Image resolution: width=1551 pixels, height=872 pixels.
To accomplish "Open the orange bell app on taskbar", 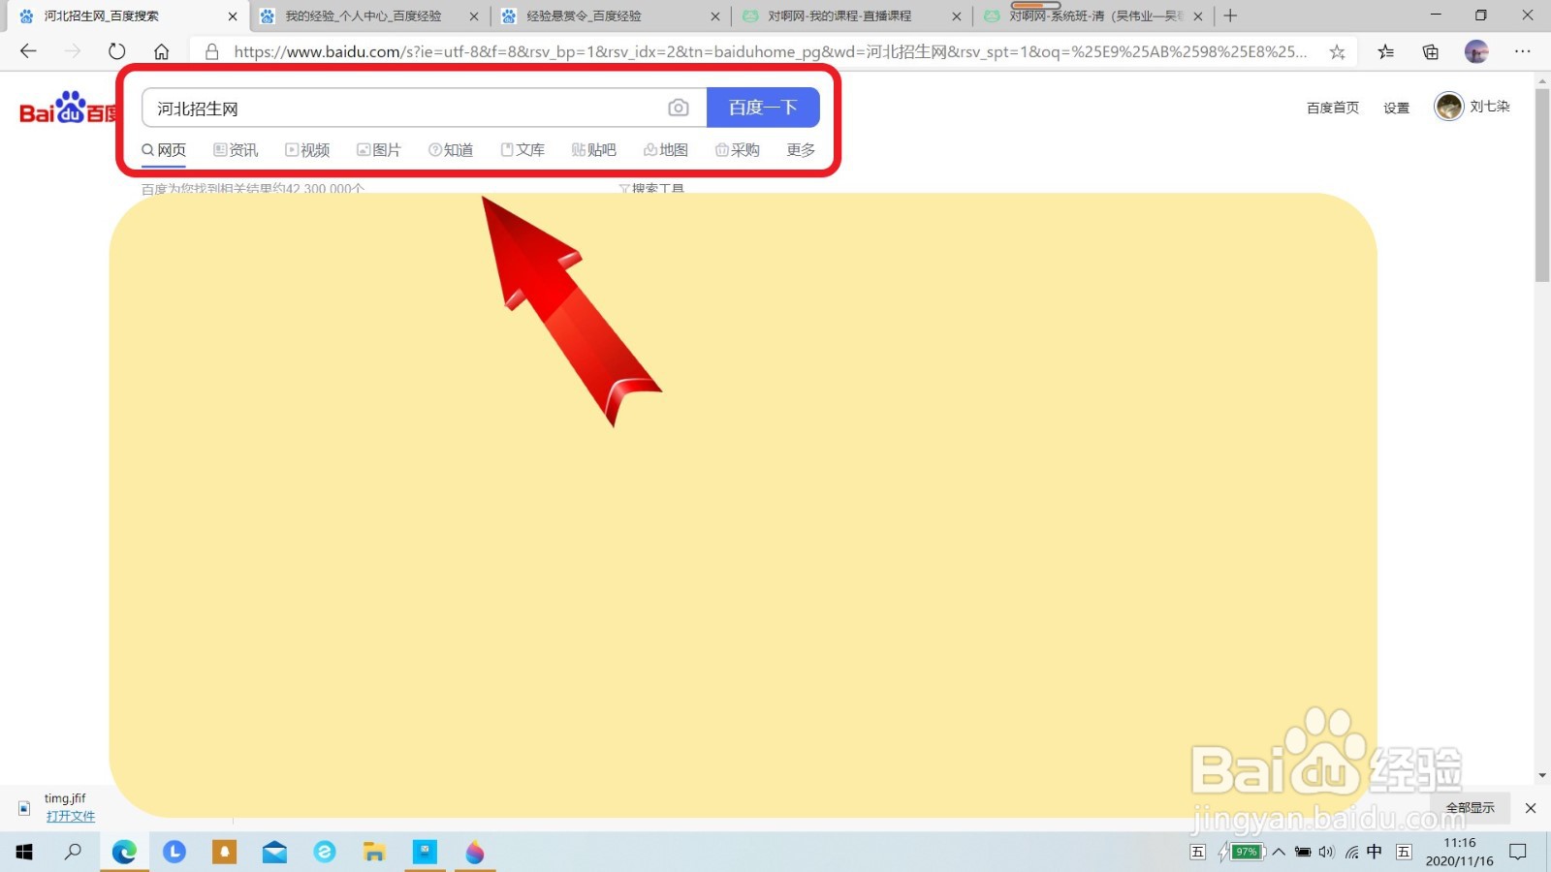I will (225, 852).
